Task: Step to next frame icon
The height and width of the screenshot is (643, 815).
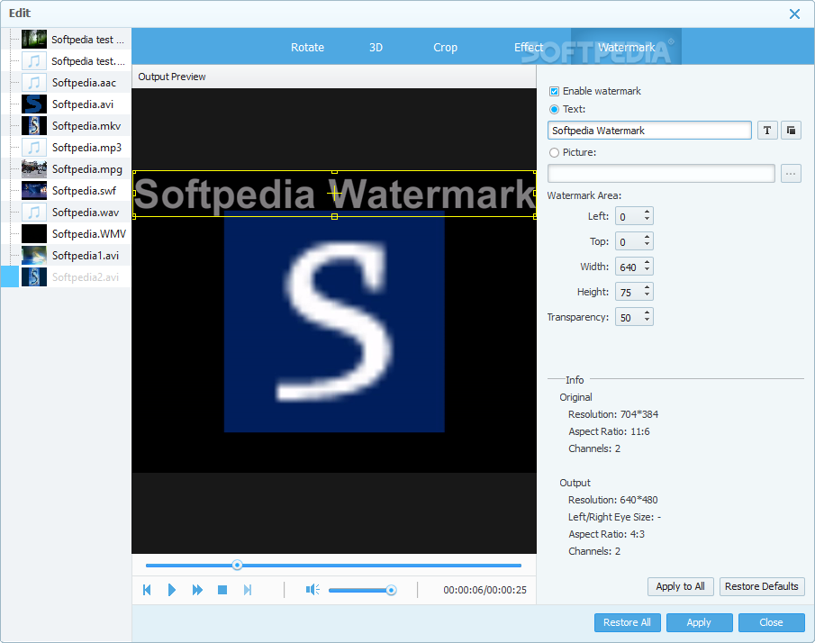Action: [248, 590]
